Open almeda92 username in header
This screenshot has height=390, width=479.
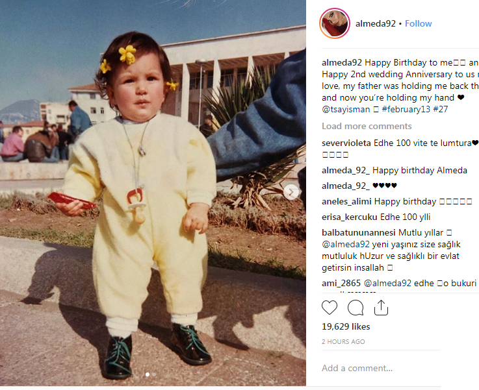click(376, 23)
